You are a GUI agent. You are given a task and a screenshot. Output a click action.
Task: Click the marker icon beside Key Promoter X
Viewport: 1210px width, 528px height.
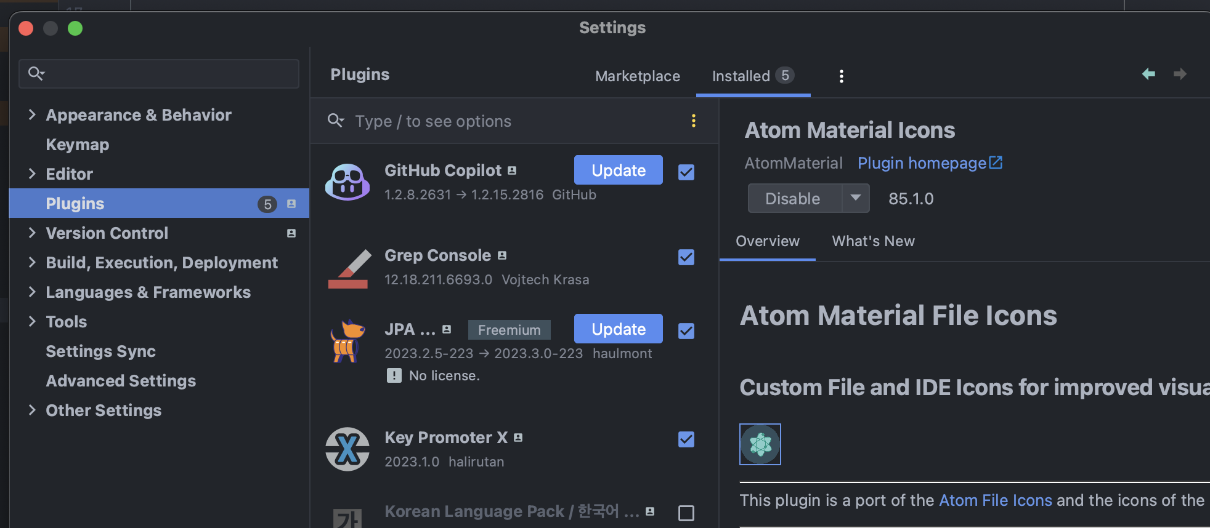coord(518,438)
